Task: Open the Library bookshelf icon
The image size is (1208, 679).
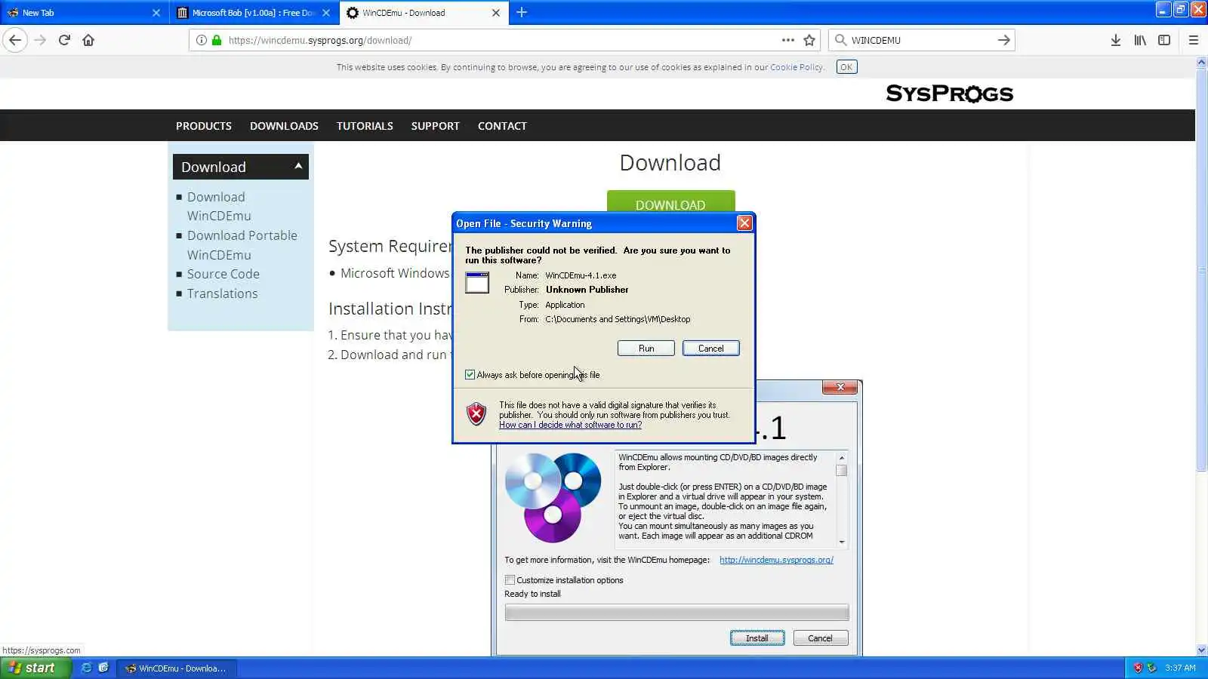Action: click(1140, 40)
